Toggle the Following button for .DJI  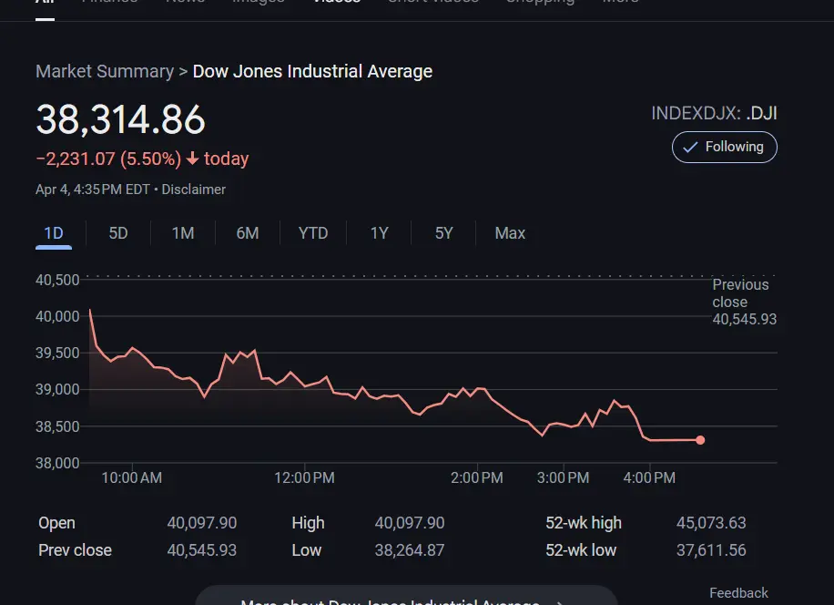pyautogui.click(x=724, y=147)
